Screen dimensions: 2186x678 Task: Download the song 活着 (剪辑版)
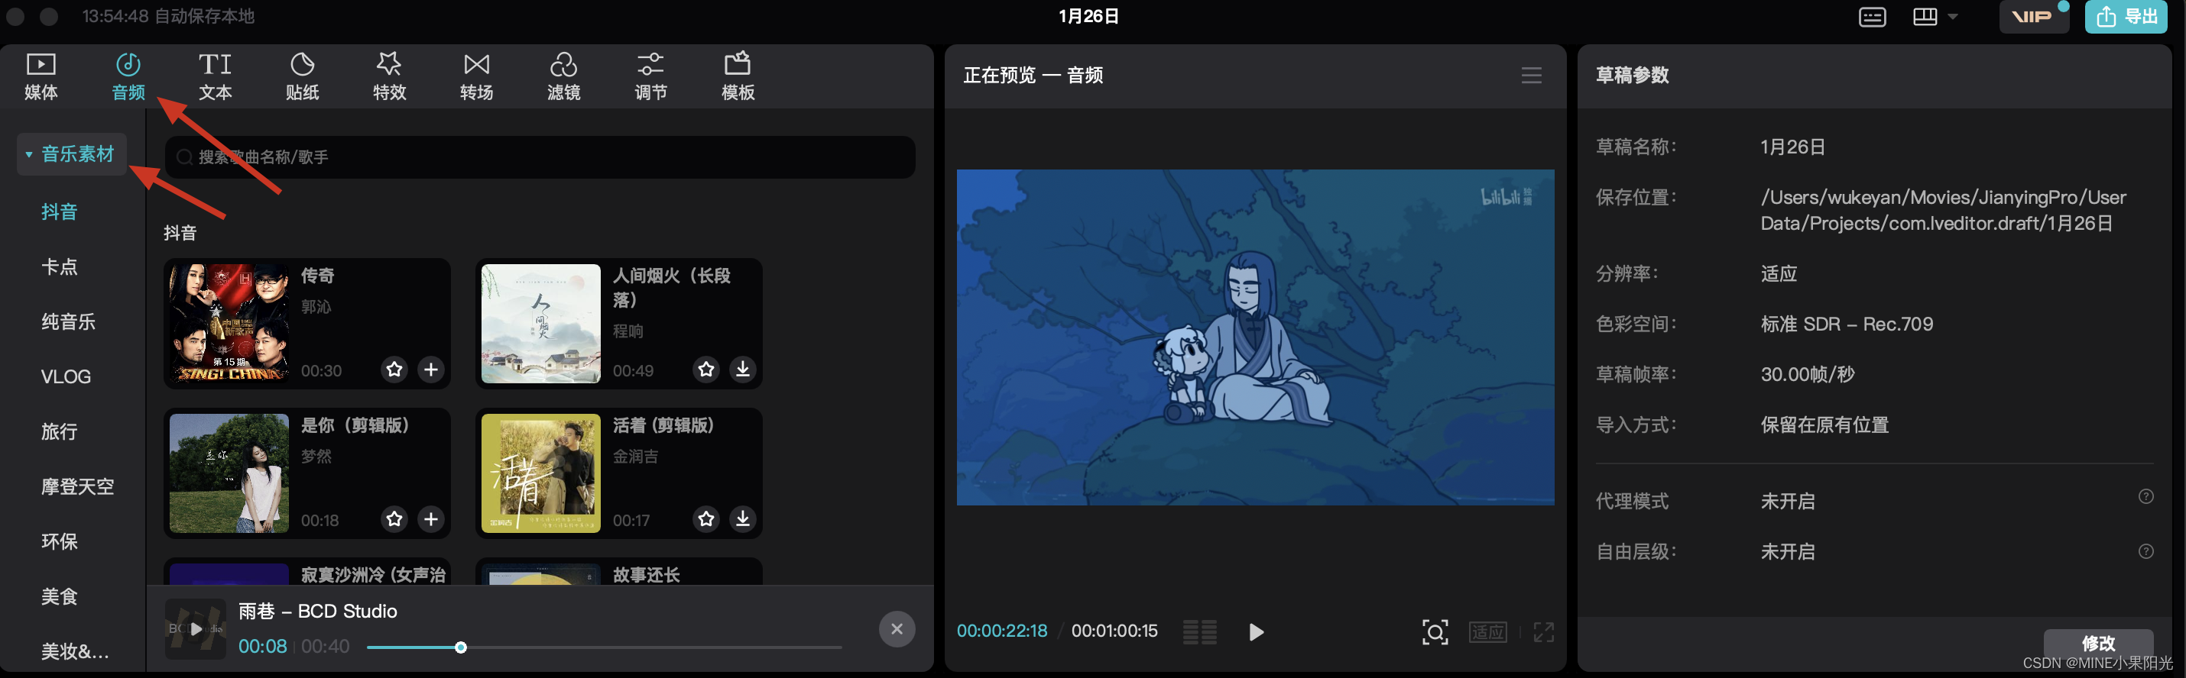742,518
